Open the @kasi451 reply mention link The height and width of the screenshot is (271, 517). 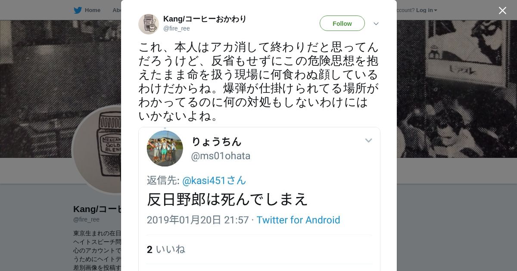214,180
